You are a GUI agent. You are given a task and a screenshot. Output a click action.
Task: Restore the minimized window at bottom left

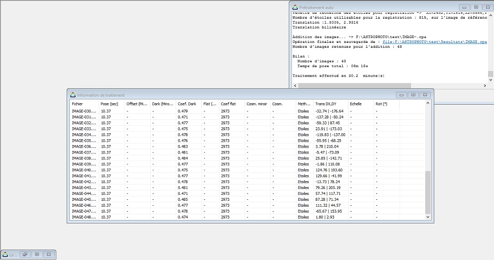click(25, 255)
